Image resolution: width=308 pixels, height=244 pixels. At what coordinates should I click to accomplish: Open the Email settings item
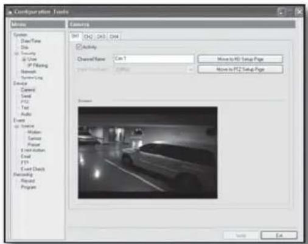pyautogui.click(x=26, y=156)
